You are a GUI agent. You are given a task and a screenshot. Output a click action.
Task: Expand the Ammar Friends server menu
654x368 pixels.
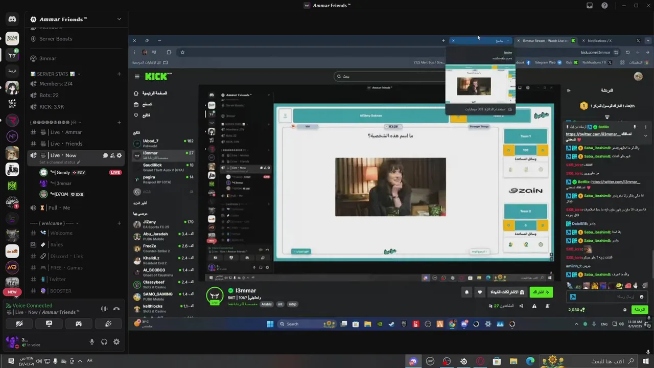119,19
